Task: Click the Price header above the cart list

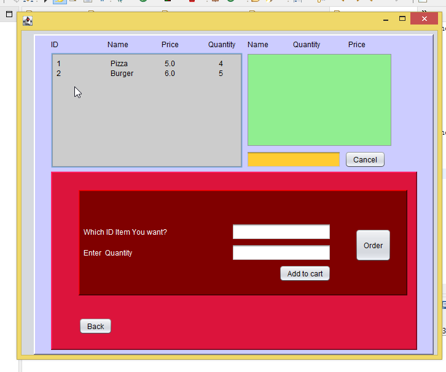Action: tap(356, 45)
